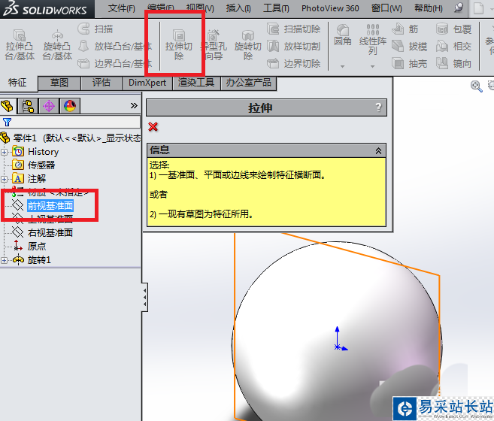Image resolution: width=494 pixels, height=421 pixels.
Task: Click the Rib (筋) tool
Action: pyautogui.click(x=405, y=29)
